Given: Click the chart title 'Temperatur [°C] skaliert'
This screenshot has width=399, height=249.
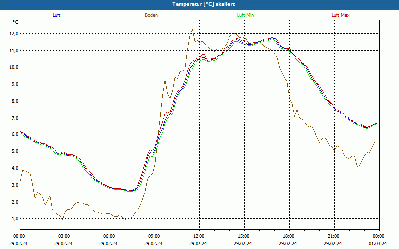Looking at the screenshot, I should coord(203,4).
